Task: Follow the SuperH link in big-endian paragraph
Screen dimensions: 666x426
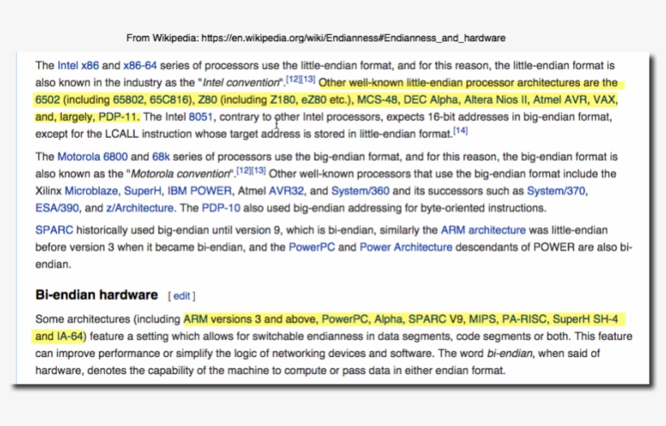Action: pyautogui.click(x=143, y=191)
